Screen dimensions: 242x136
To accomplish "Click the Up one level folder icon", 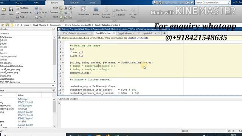I will click(x=3, y=25).
